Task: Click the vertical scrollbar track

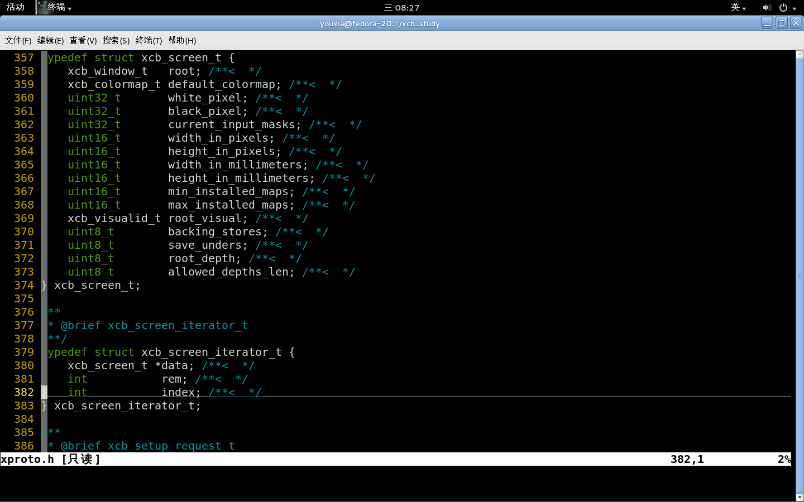Action: pyautogui.click(x=800, y=276)
